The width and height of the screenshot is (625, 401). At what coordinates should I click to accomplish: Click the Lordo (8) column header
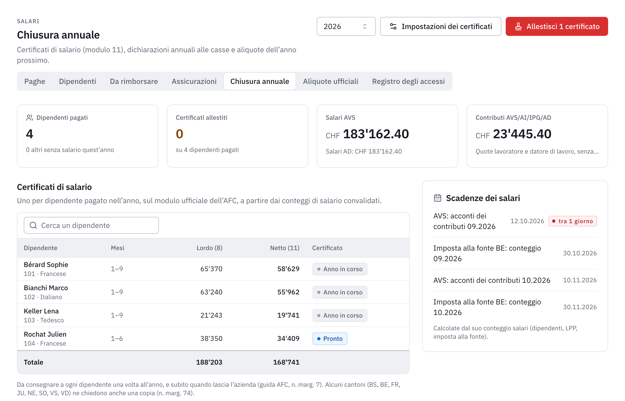210,248
